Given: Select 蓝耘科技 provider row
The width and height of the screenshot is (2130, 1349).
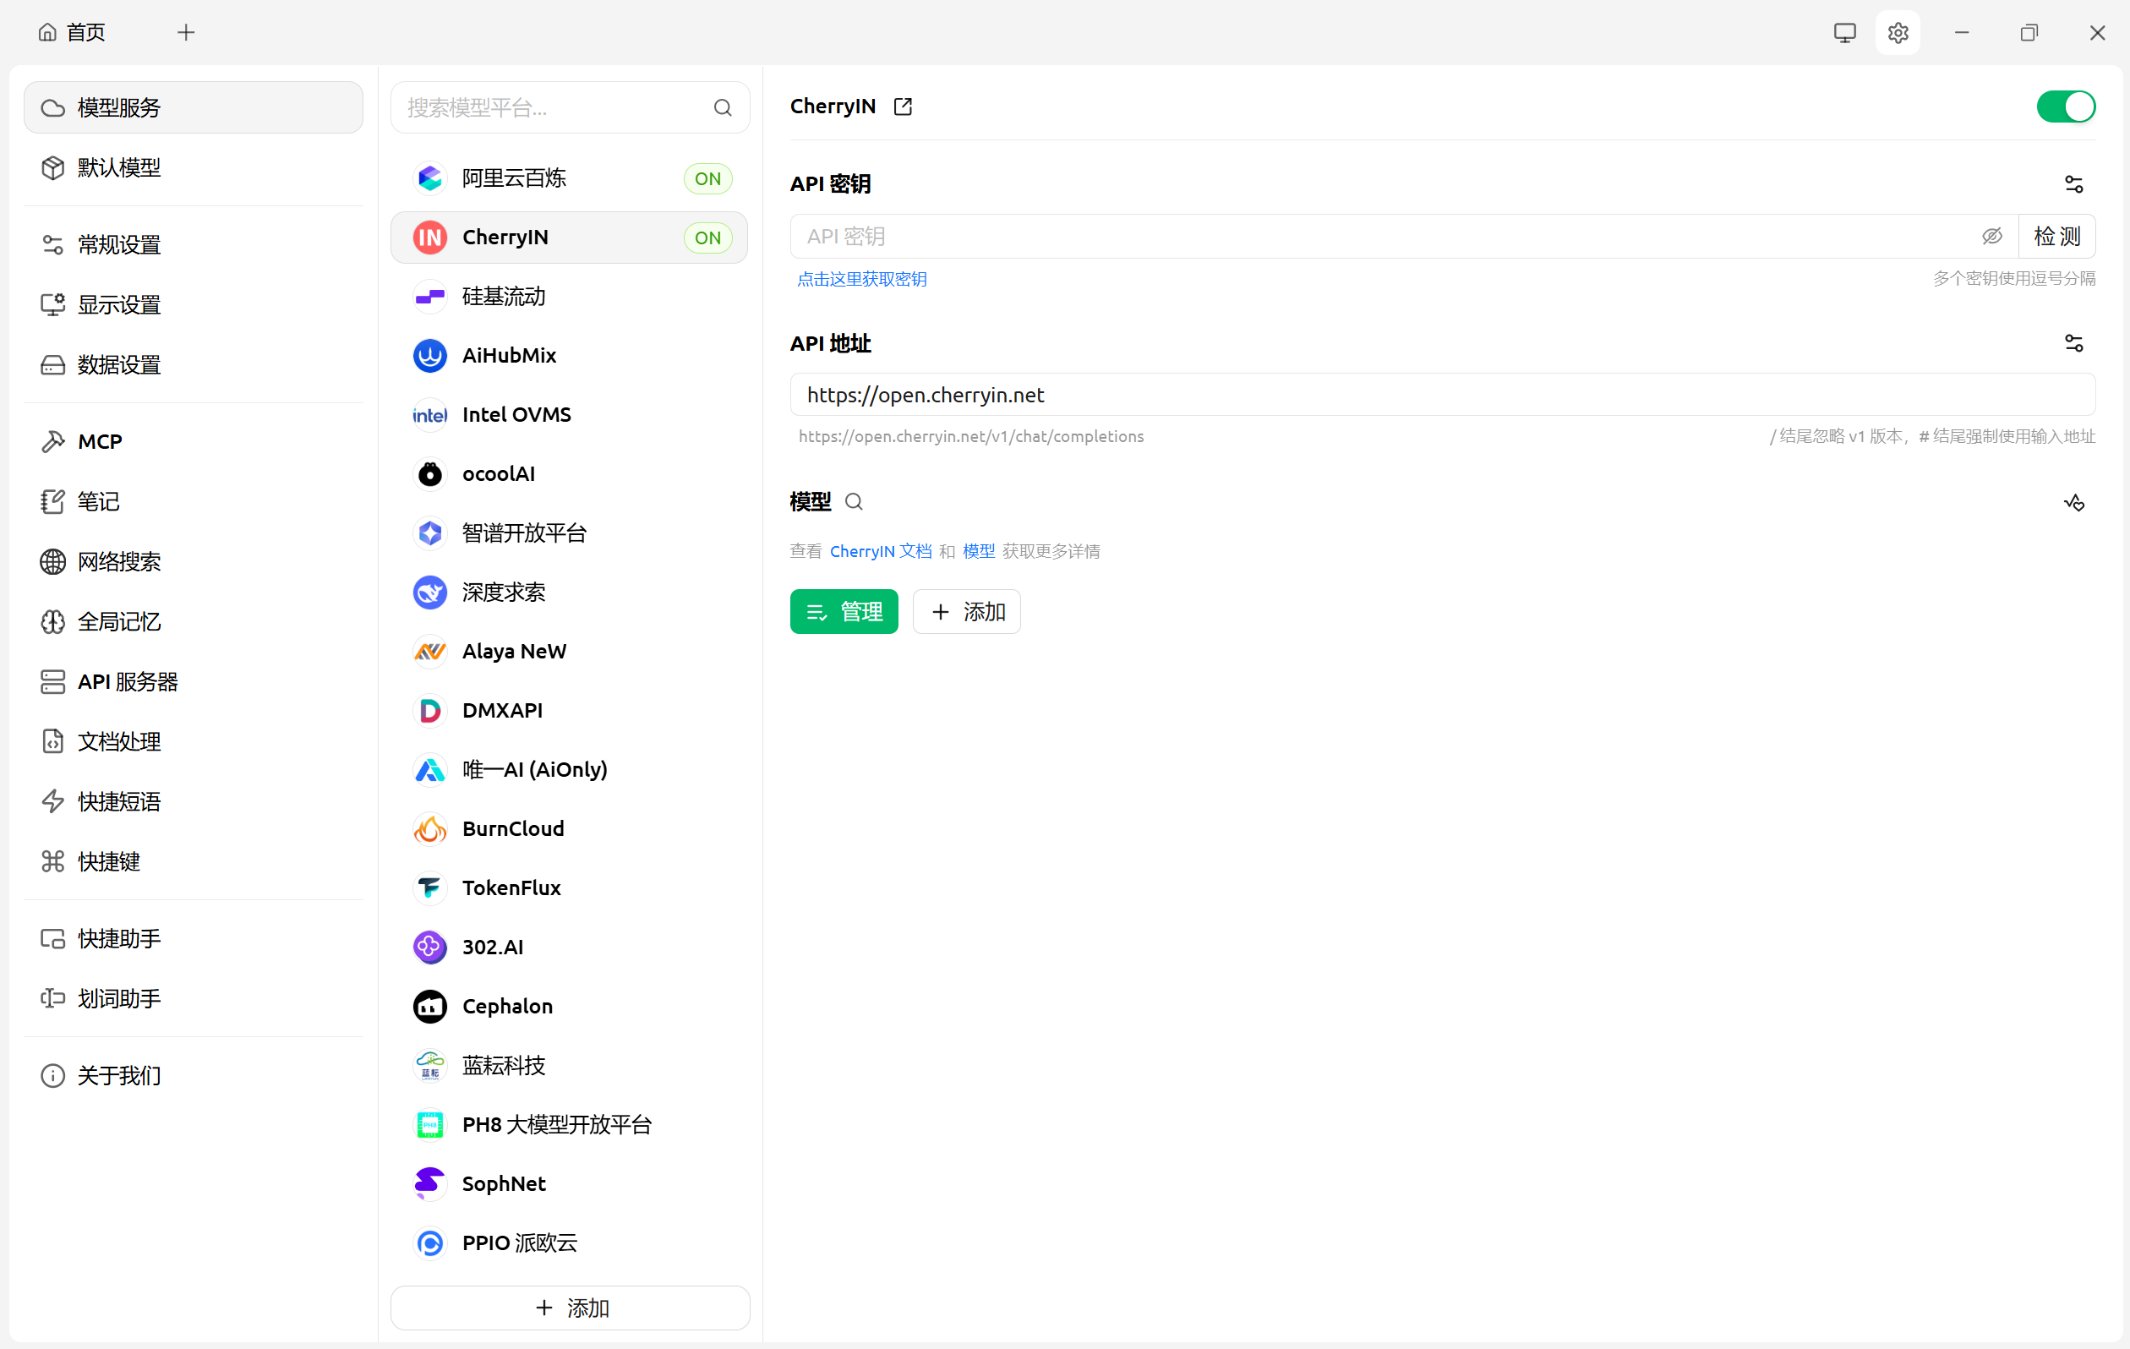Looking at the screenshot, I should (570, 1066).
